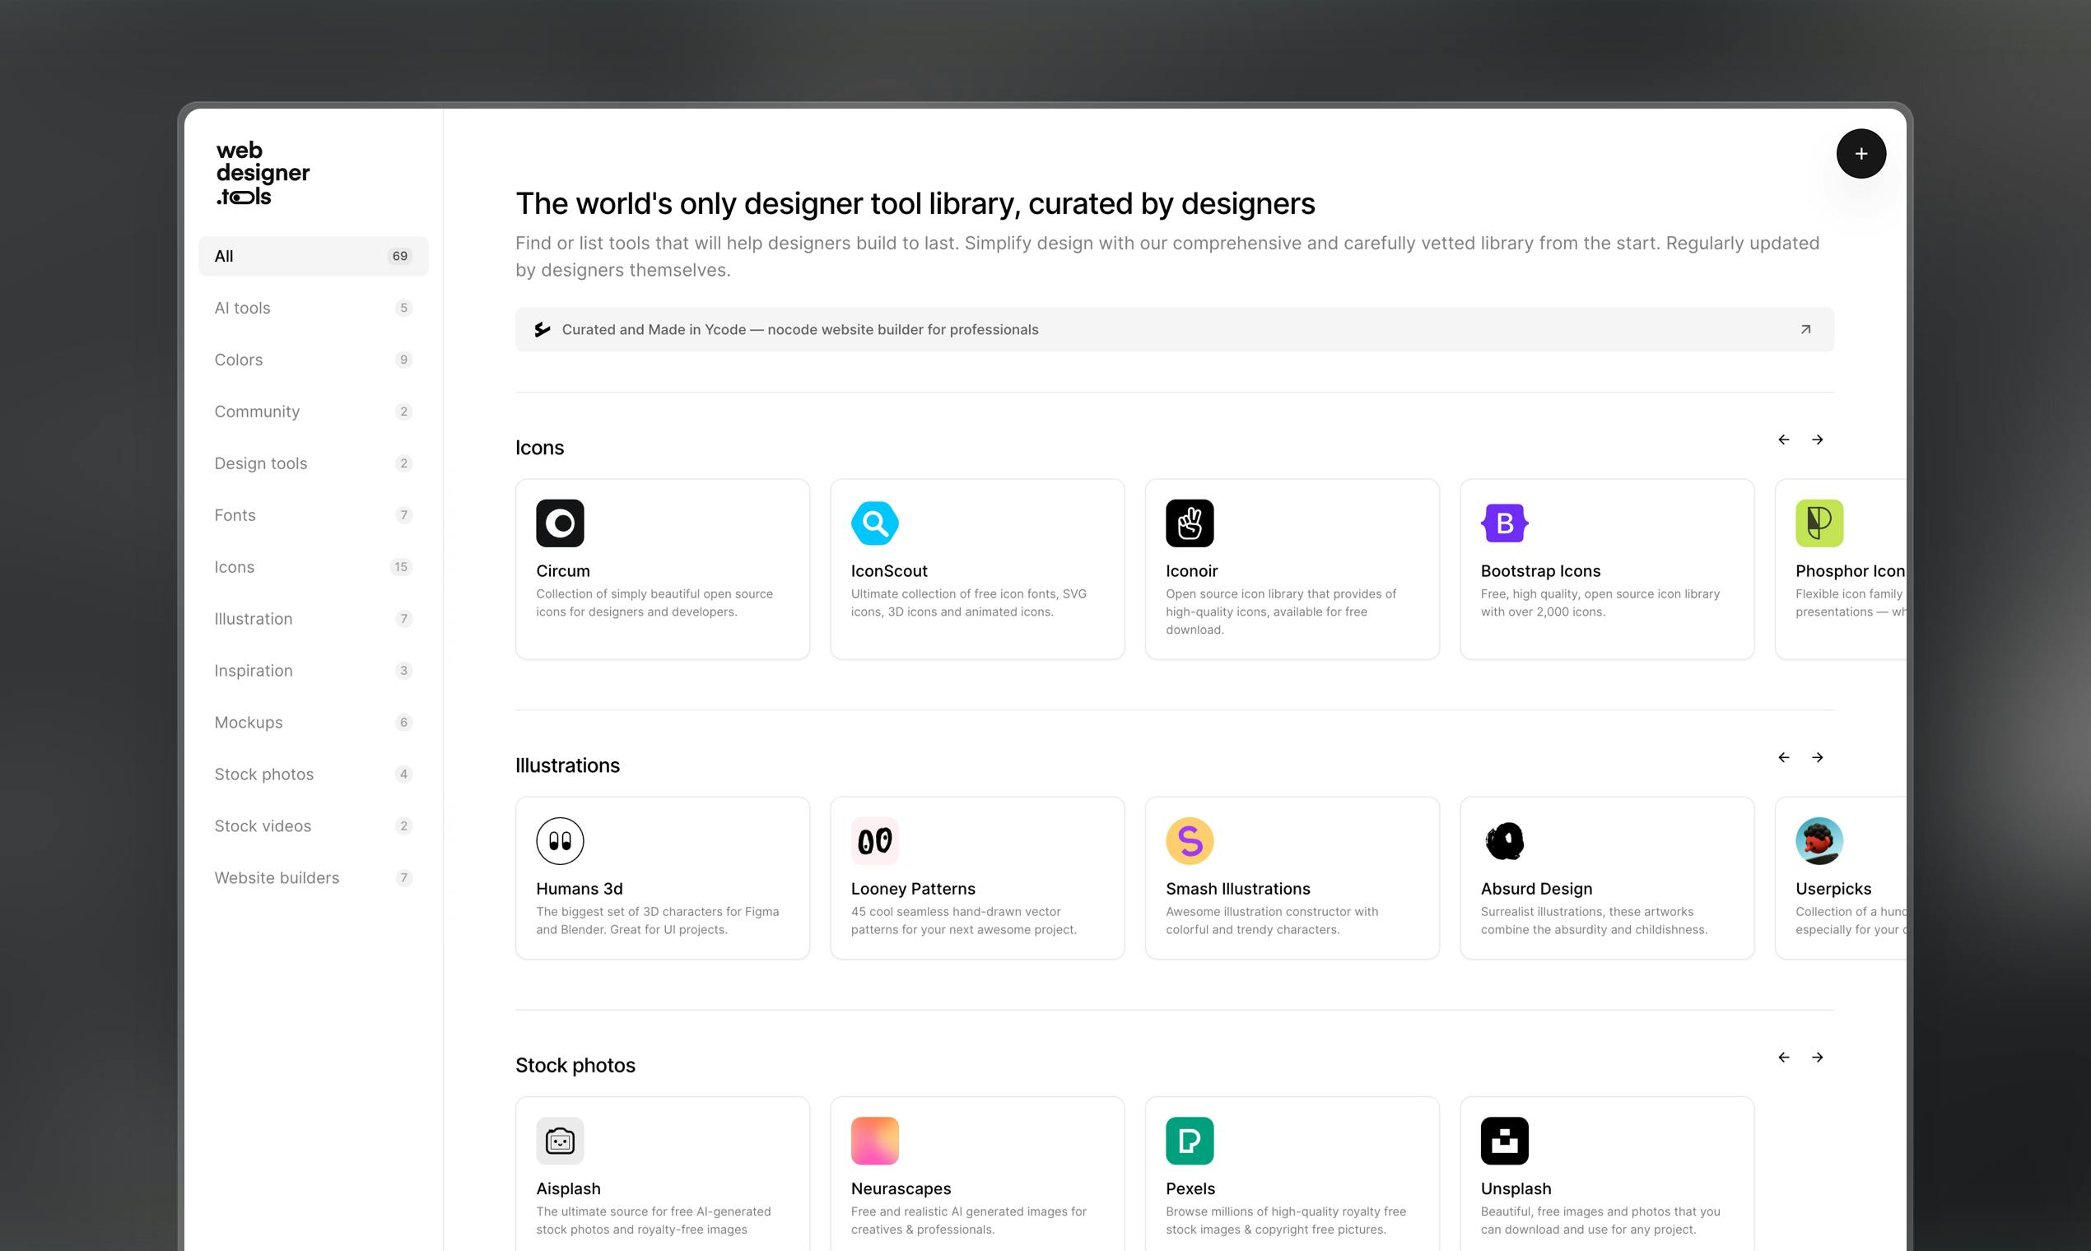Show previous Stock photos items

pos(1784,1057)
